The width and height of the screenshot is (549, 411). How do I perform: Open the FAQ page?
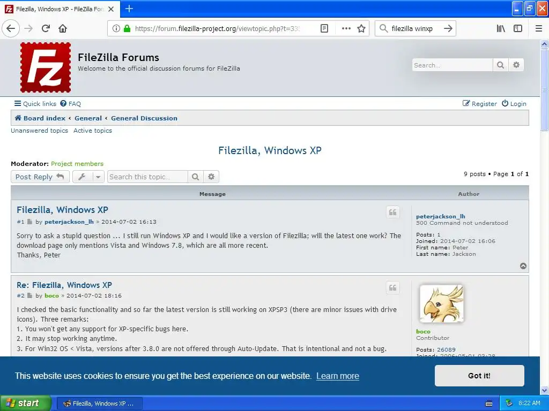point(71,104)
